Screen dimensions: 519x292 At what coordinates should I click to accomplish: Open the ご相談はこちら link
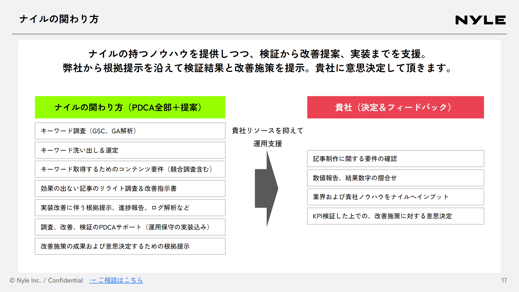pos(116,280)
